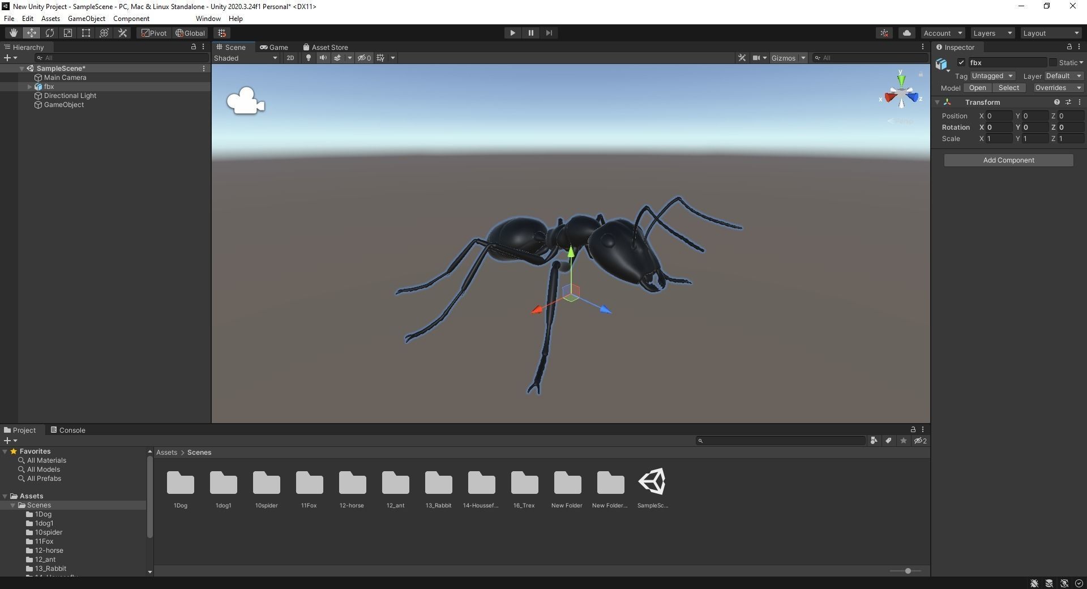Click the Play button
Screen dimensions: 1087x589
click(x=512, y=33)
